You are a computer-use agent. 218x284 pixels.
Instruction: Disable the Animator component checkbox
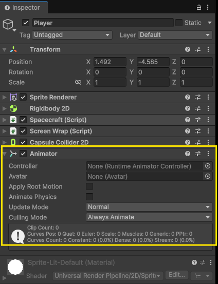(23, 154)
